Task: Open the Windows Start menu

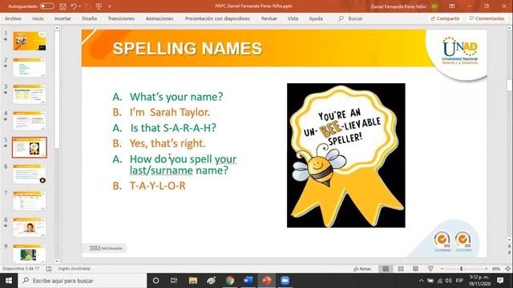Action: coord(9,281)
